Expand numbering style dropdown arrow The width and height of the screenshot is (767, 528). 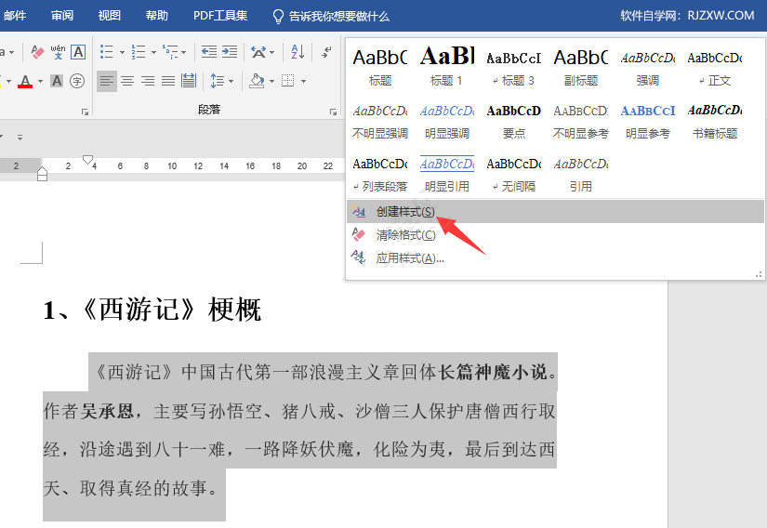(x=153, y=52)
